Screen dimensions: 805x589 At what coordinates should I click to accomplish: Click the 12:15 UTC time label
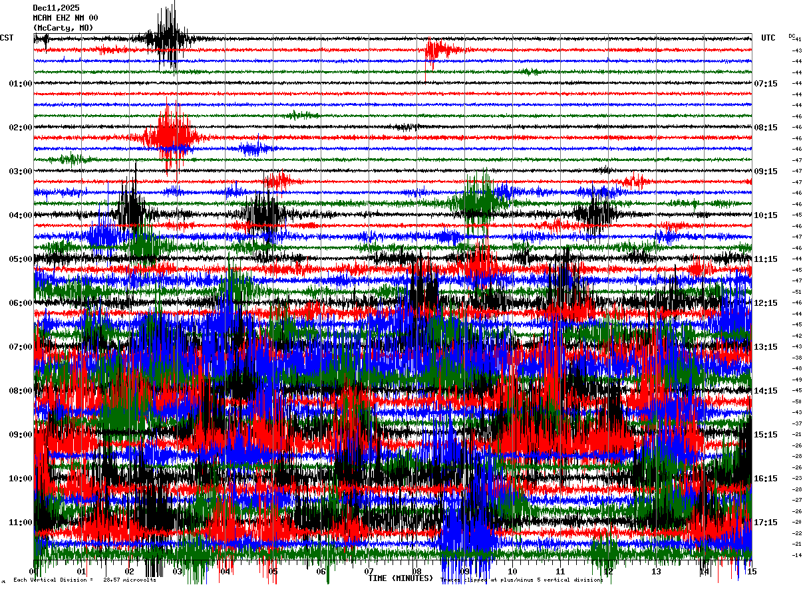[x=766, y=303]
